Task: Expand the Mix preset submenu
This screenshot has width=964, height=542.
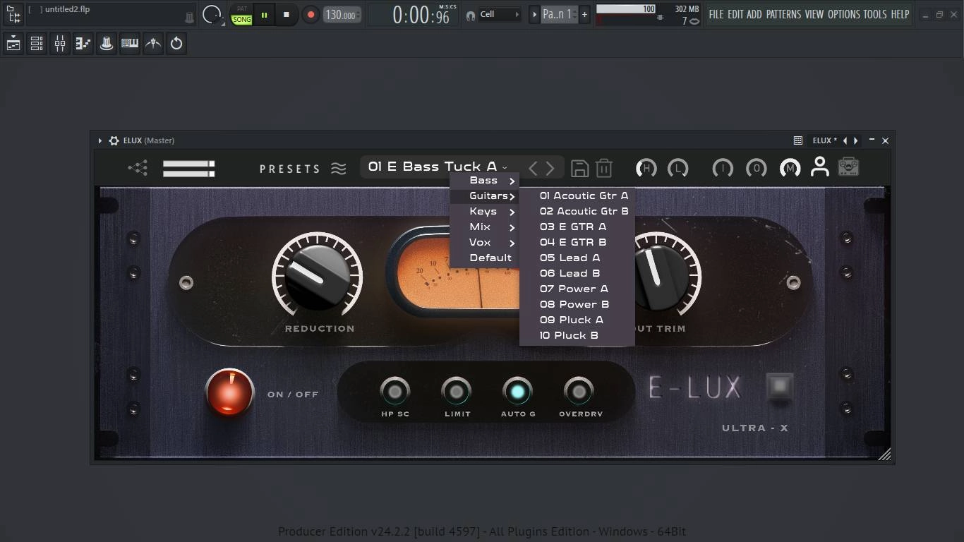Action: click(x=485, y=227)
